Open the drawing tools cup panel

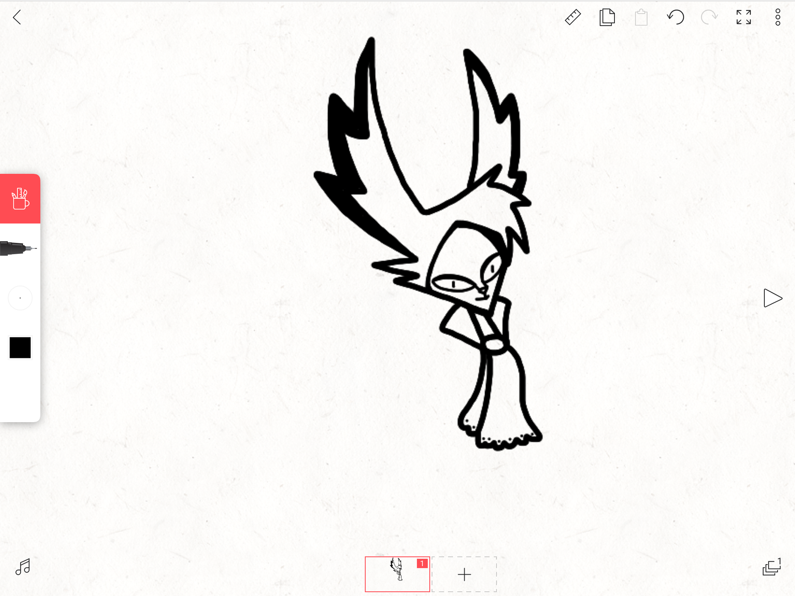pos(20,199)
